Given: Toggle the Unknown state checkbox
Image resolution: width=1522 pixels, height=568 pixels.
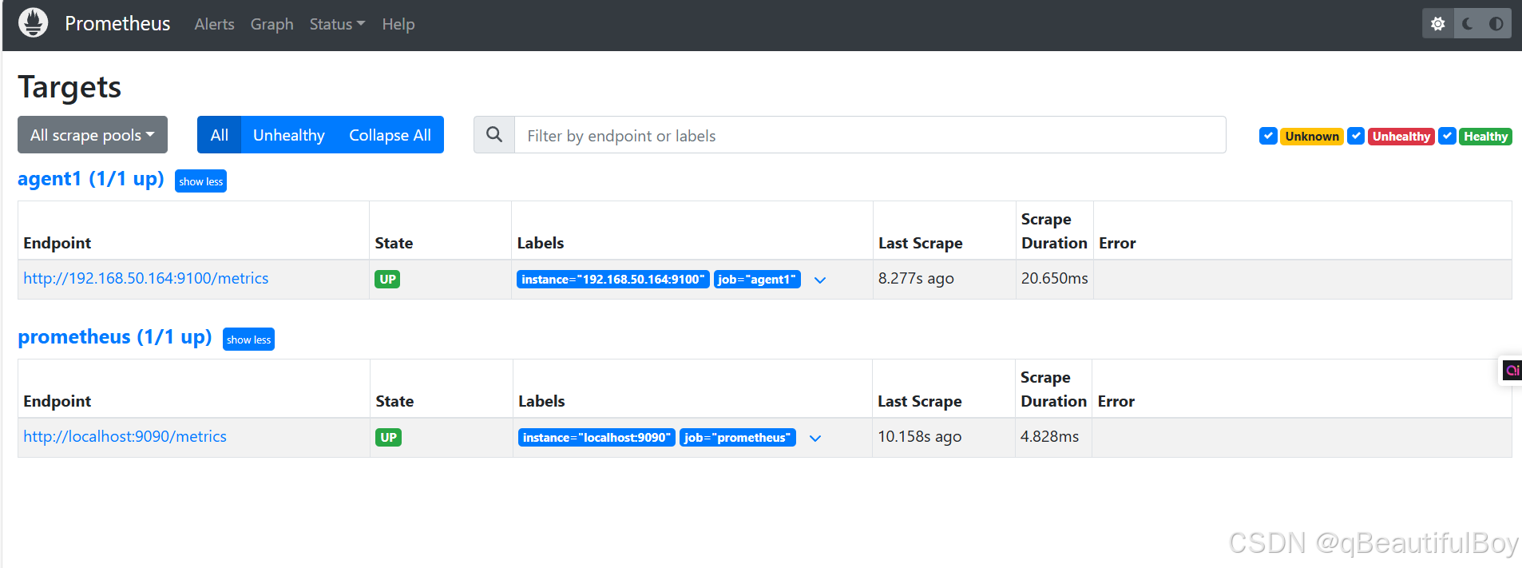Looking at the screenshot, I should 1268,136.
